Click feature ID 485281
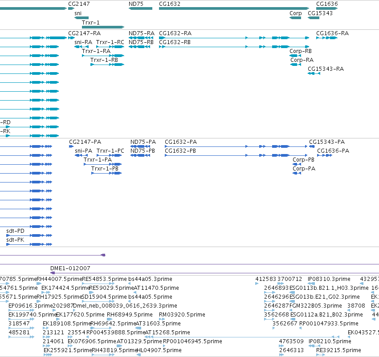 (x=19, y=333)
